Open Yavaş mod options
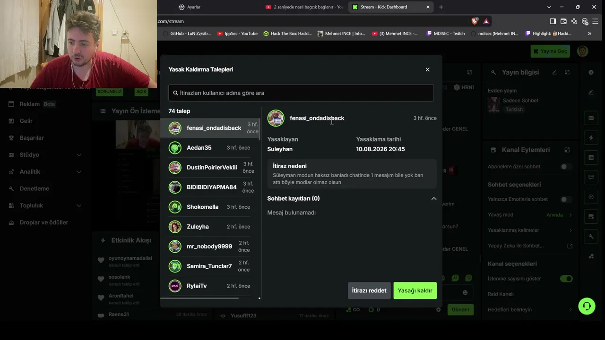605x340 pixels. click(x=530, y=215)
